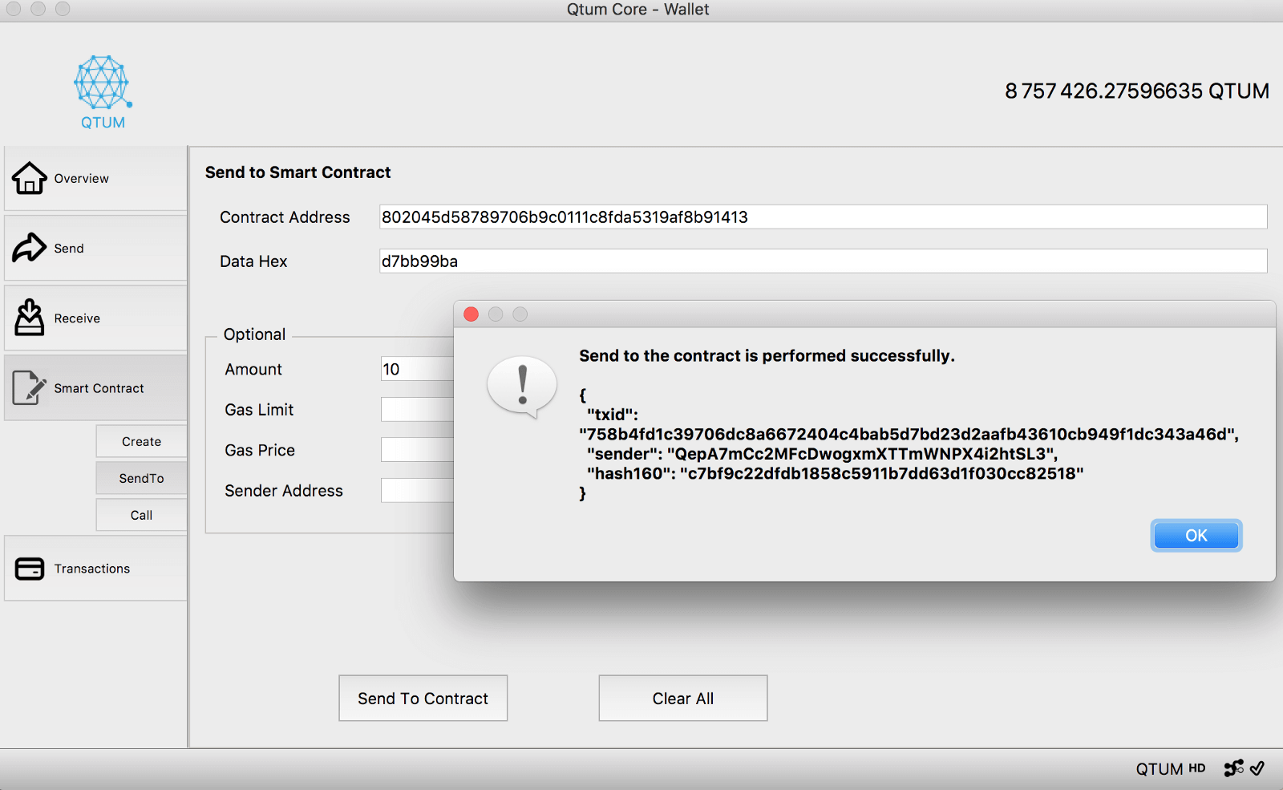The width and height of the screenshot is (1283, 790).
Task: Click the sender address line in dialog
Action: pos(822,454)
